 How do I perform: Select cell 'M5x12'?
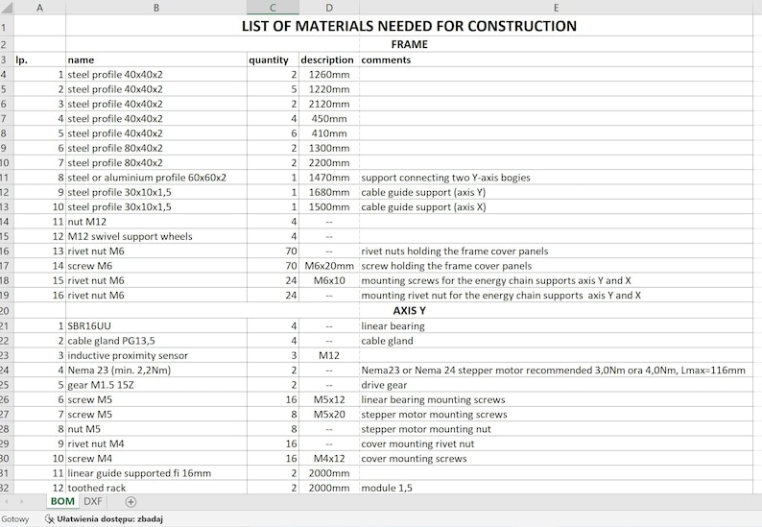coord(329,399)
